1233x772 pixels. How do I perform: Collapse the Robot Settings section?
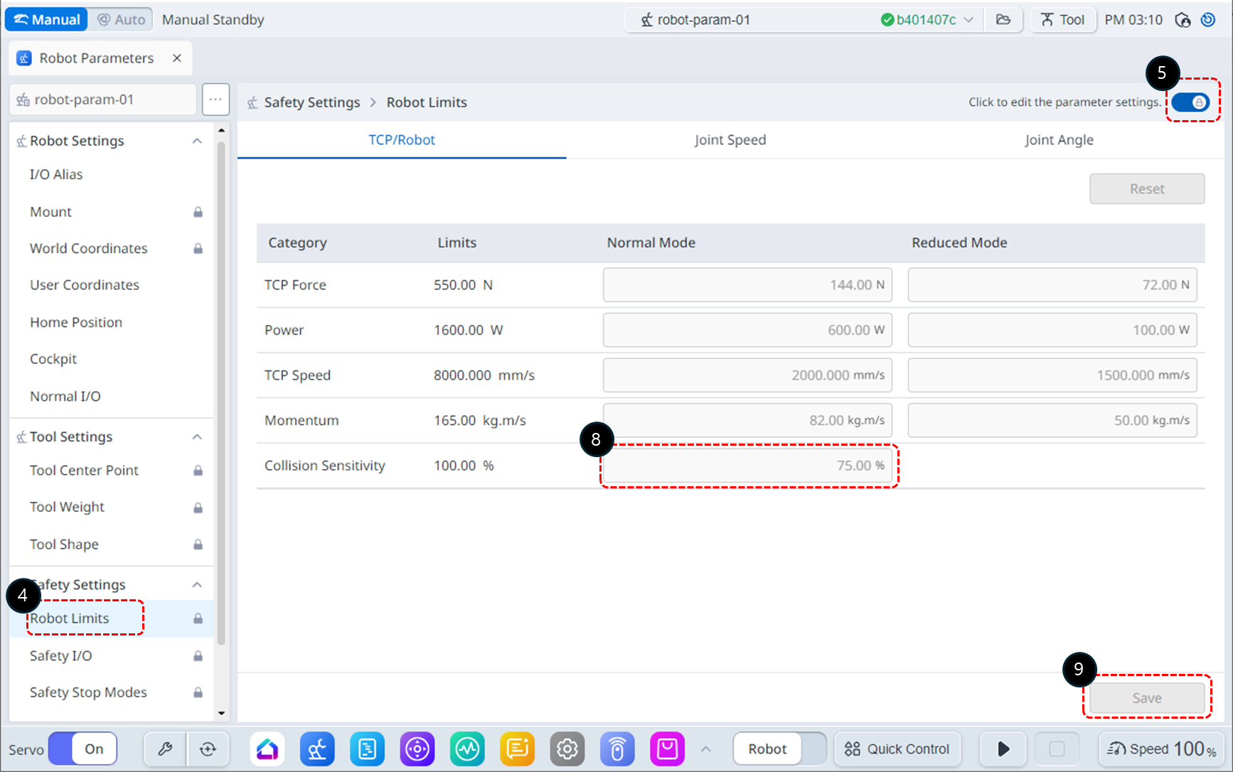click(197, 141)
